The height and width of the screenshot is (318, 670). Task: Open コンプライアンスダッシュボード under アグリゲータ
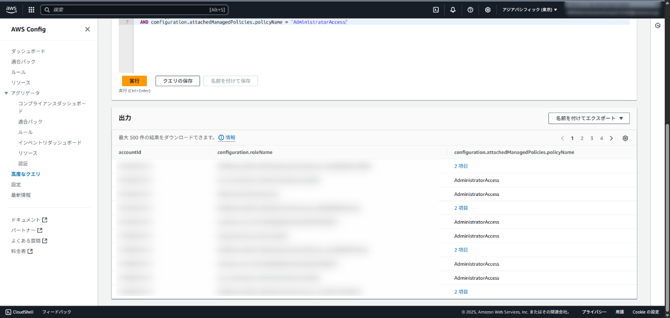click(x=52, y=107)
